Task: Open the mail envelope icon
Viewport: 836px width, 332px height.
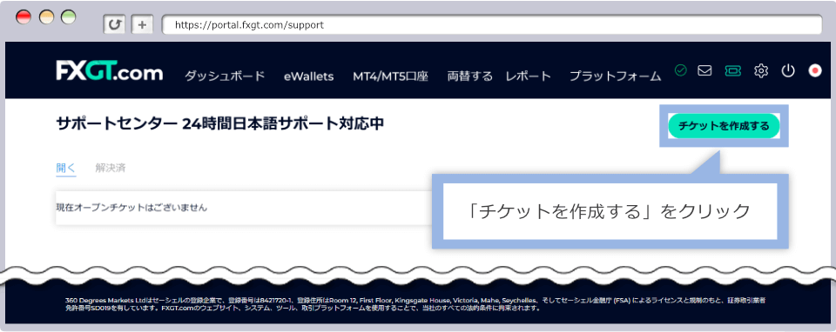Action: click(x=705, y=70)
